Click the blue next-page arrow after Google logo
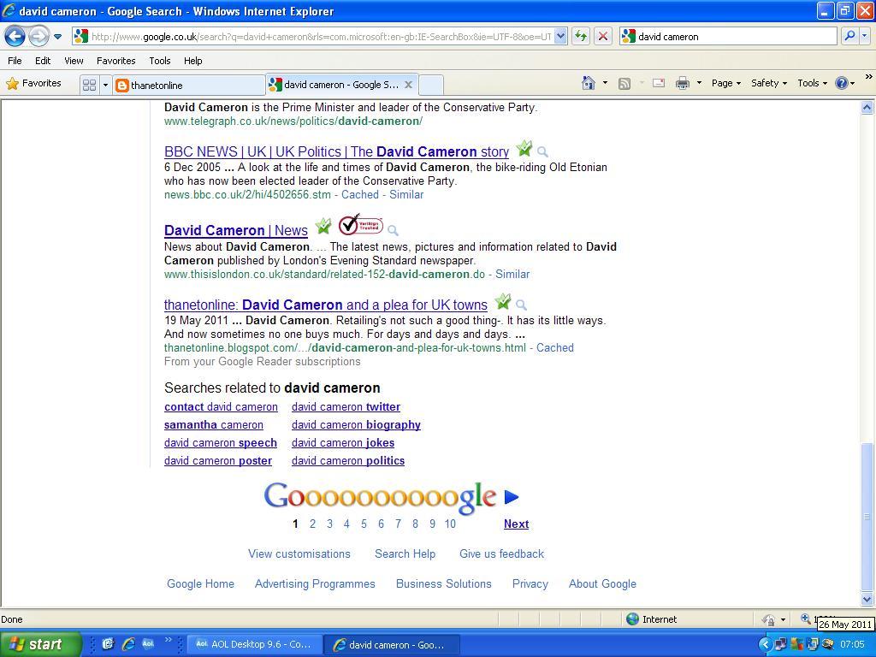 [x=512, y=497]
